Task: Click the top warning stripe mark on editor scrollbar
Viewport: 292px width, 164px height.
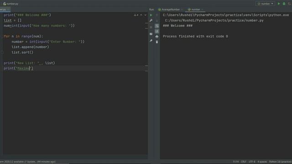Action: coord(146,23)
